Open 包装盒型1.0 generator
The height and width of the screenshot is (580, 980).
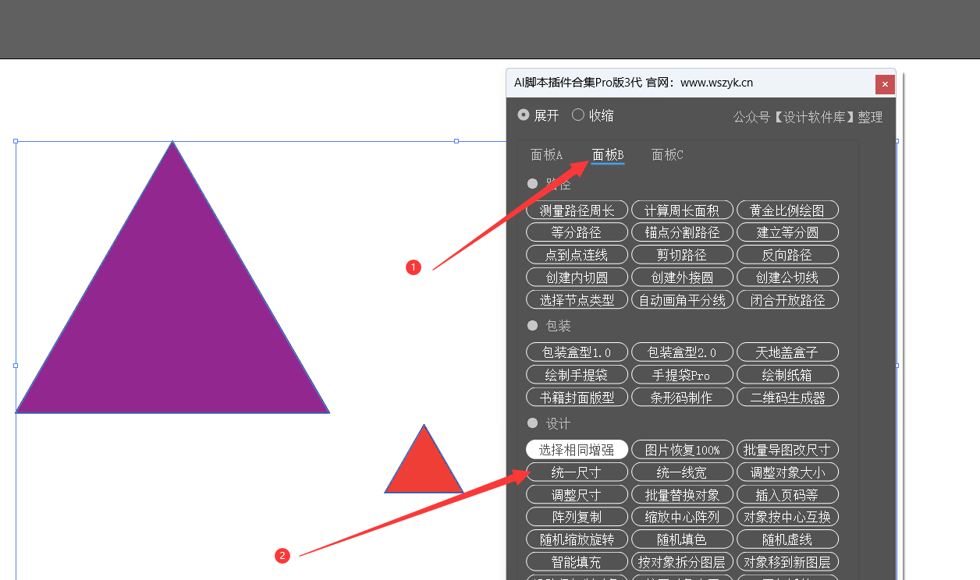(577, 352)
